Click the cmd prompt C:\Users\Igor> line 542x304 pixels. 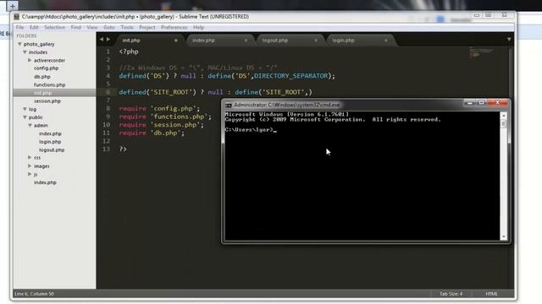tap(251, 130)
